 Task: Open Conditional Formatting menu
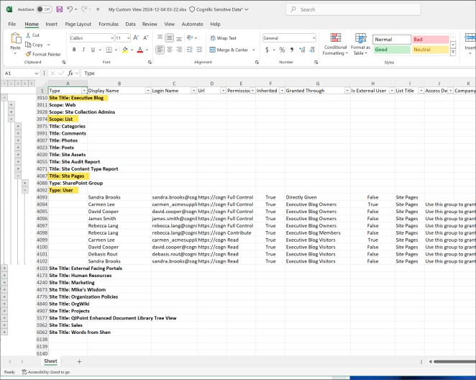point(335,45)
